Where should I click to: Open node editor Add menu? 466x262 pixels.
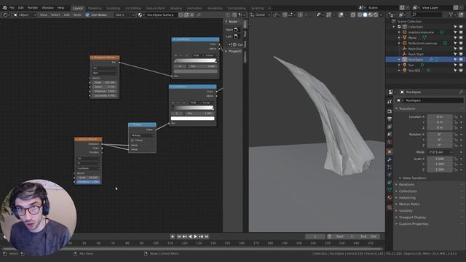(x=66, y=15)
